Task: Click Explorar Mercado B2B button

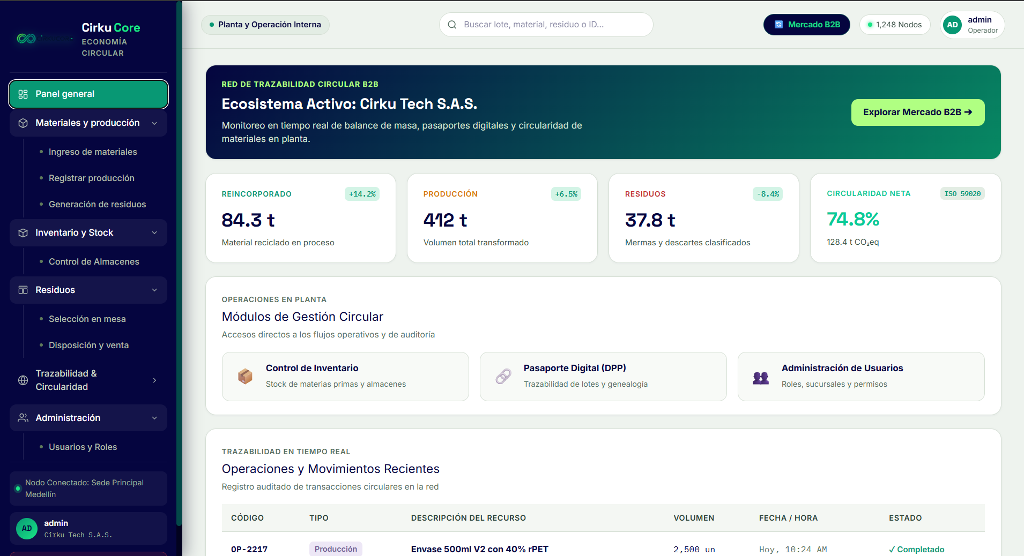Action: click(917, 112)
